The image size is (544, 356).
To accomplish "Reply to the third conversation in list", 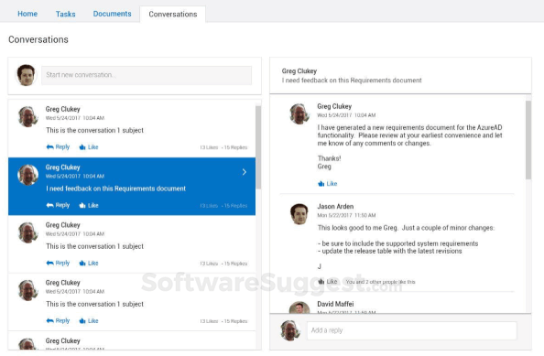I will (58, 263).
